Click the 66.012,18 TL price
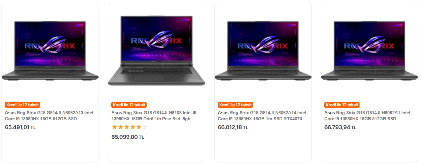The image size is (421, 165). pos(233,127)
